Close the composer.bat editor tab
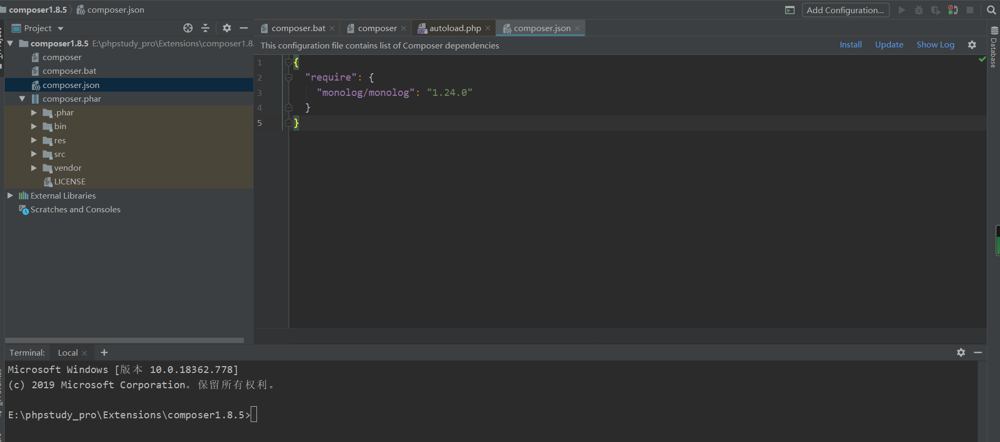 click(332, 28)
